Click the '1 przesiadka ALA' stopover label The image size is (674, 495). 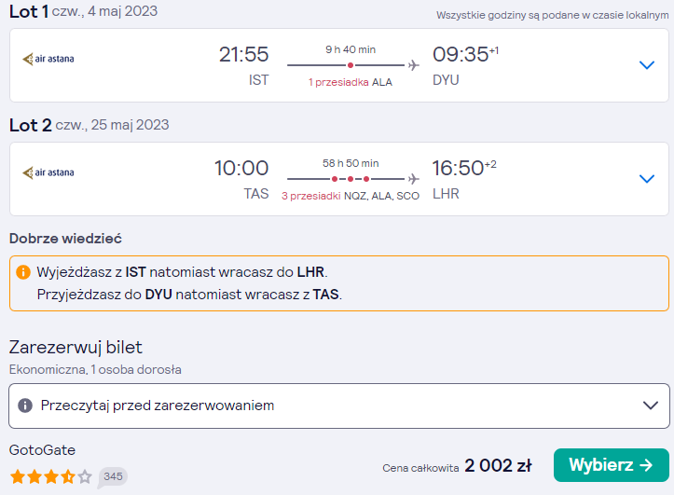coord(351,82)
